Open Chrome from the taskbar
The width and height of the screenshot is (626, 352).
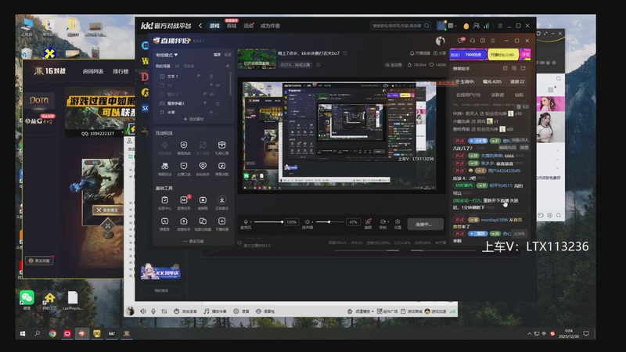(x=52, y=333)
